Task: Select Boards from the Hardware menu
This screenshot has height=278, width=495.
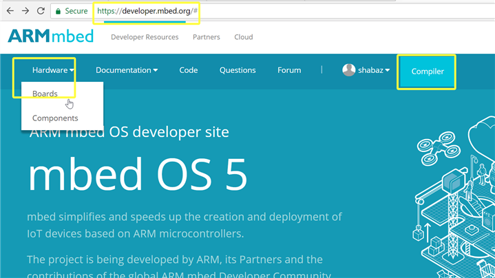Action: pos(45,94)
